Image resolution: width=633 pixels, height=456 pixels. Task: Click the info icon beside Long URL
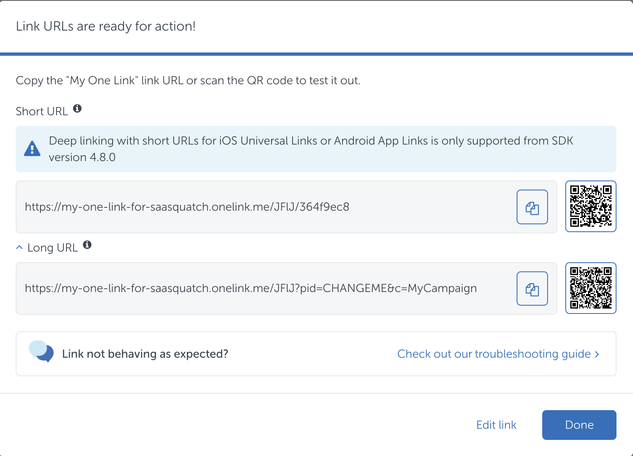87,245
